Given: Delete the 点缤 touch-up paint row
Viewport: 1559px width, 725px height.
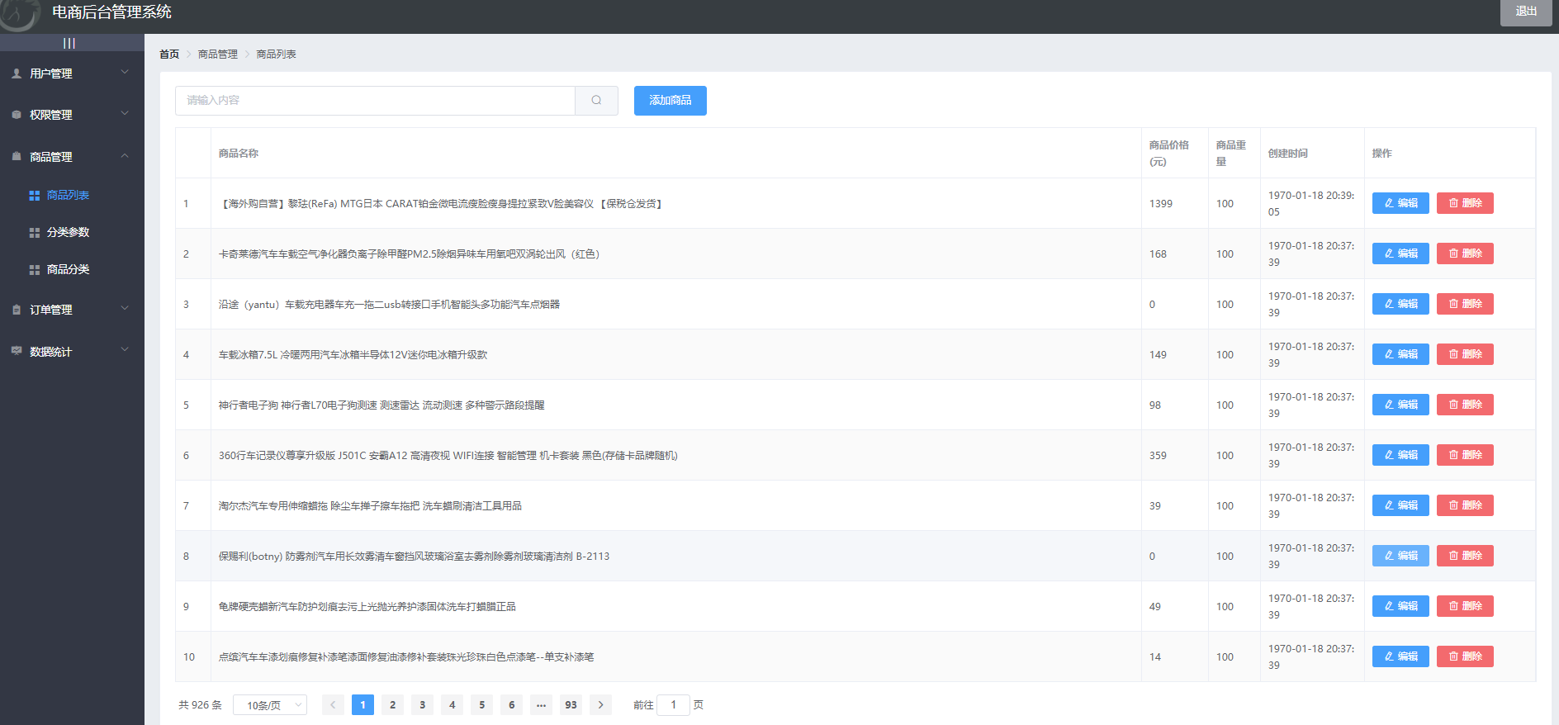Looking at the screenshot, I should 1465,656.
